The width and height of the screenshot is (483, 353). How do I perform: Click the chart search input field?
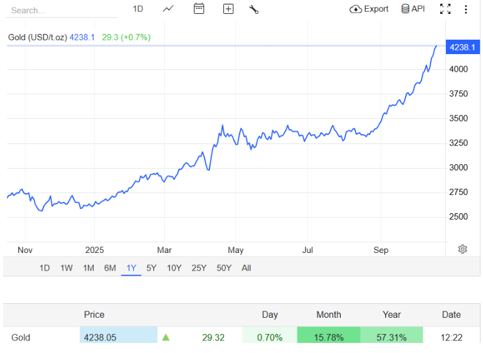(62, 10)
